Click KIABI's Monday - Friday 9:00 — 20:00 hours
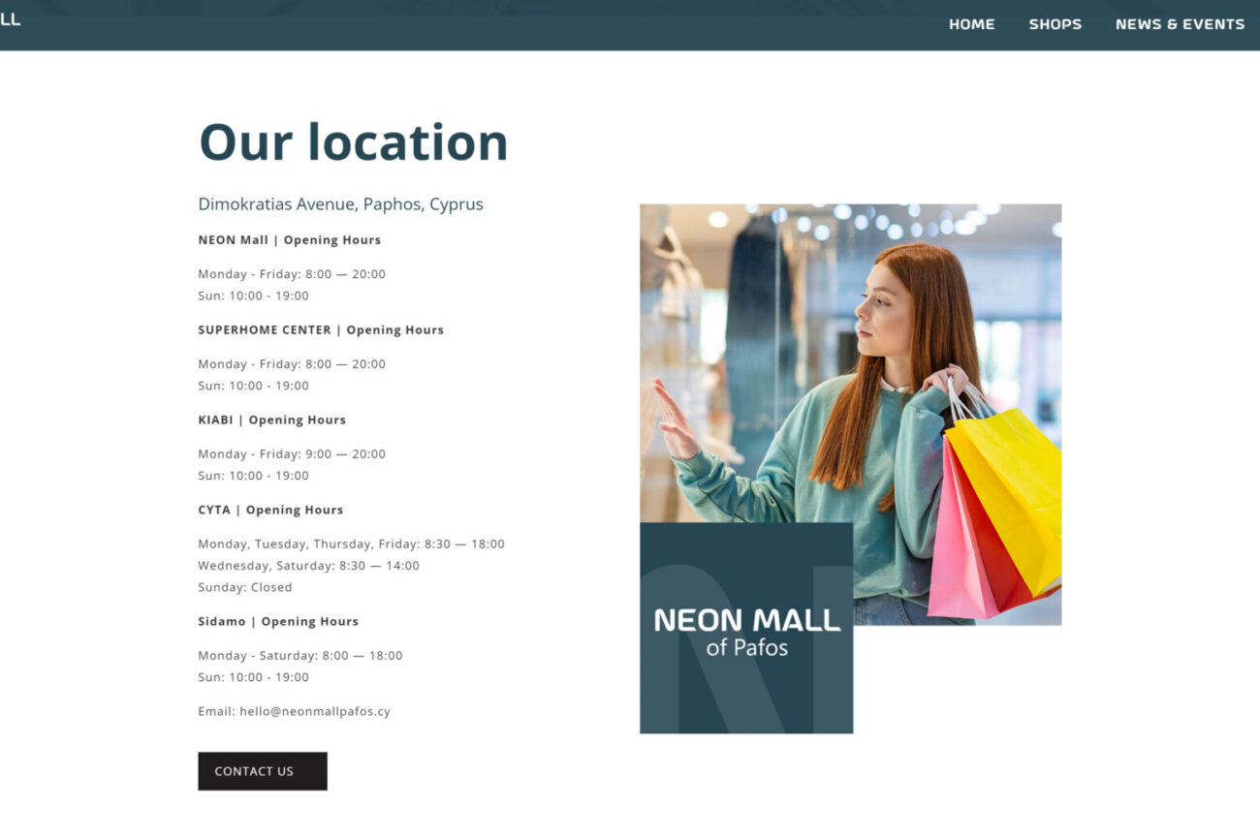The image size is (1260, 840). pyautogui.click(x=292, y=454)
